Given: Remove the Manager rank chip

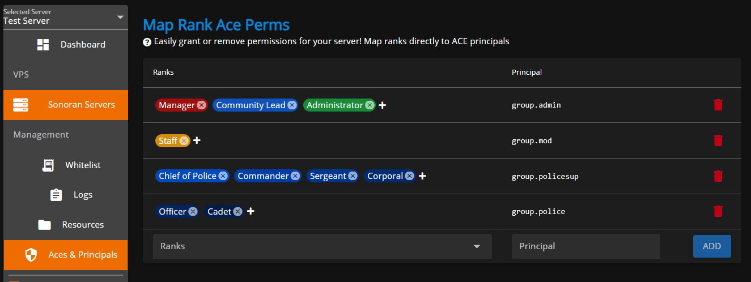Looking at the screenshot, I should (x=201, y=105).
